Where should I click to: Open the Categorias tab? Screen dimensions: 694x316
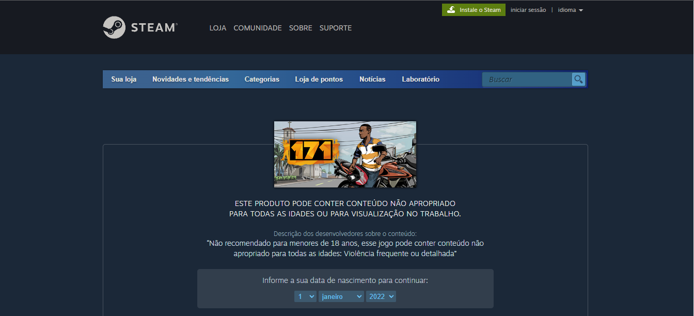click(x=262, y=79)
